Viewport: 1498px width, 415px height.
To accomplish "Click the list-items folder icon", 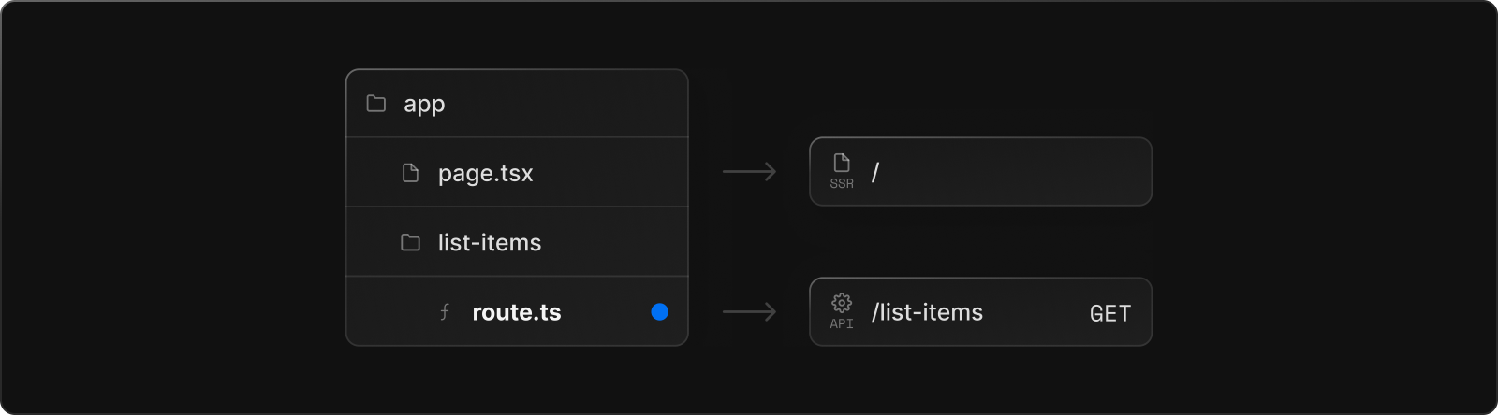I will point(410,242).
